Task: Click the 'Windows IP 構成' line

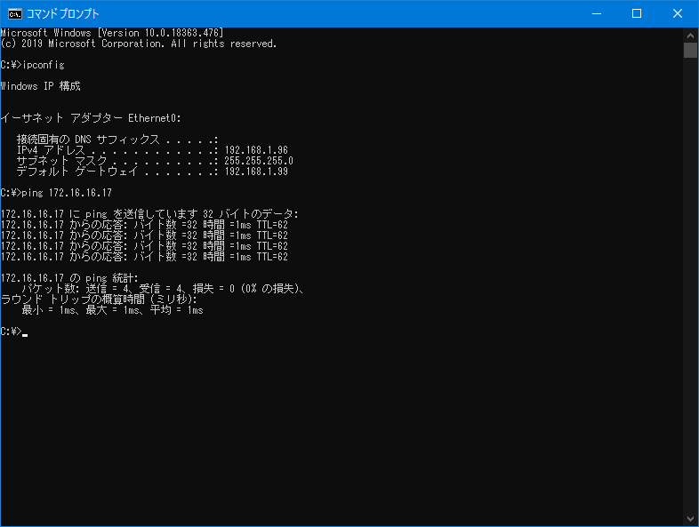Action: coord(41,86)
